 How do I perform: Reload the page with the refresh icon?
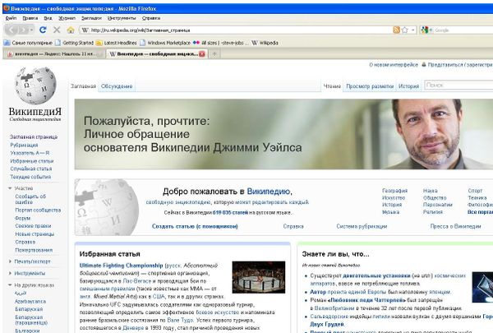pyautogui.click(x=43, y=30)
